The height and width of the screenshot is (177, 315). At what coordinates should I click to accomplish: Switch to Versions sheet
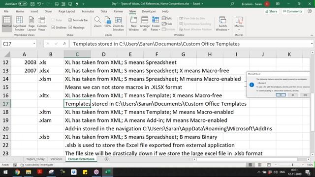(x=57, y=159)
